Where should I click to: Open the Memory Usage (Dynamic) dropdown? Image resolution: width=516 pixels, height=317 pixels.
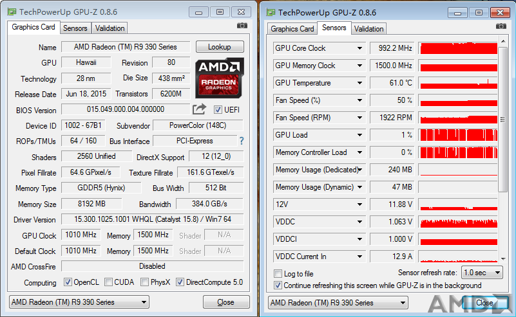[x=359, y=187]
